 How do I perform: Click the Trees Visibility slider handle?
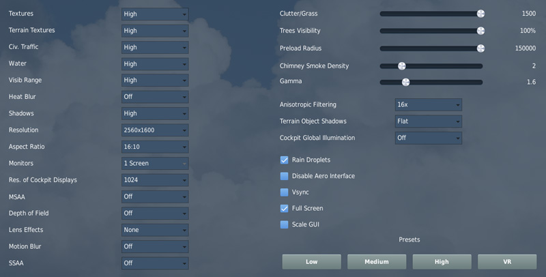(480, 31)
